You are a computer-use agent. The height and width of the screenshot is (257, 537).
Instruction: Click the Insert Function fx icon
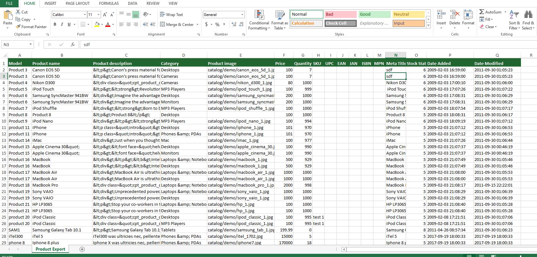coord(73,44)
